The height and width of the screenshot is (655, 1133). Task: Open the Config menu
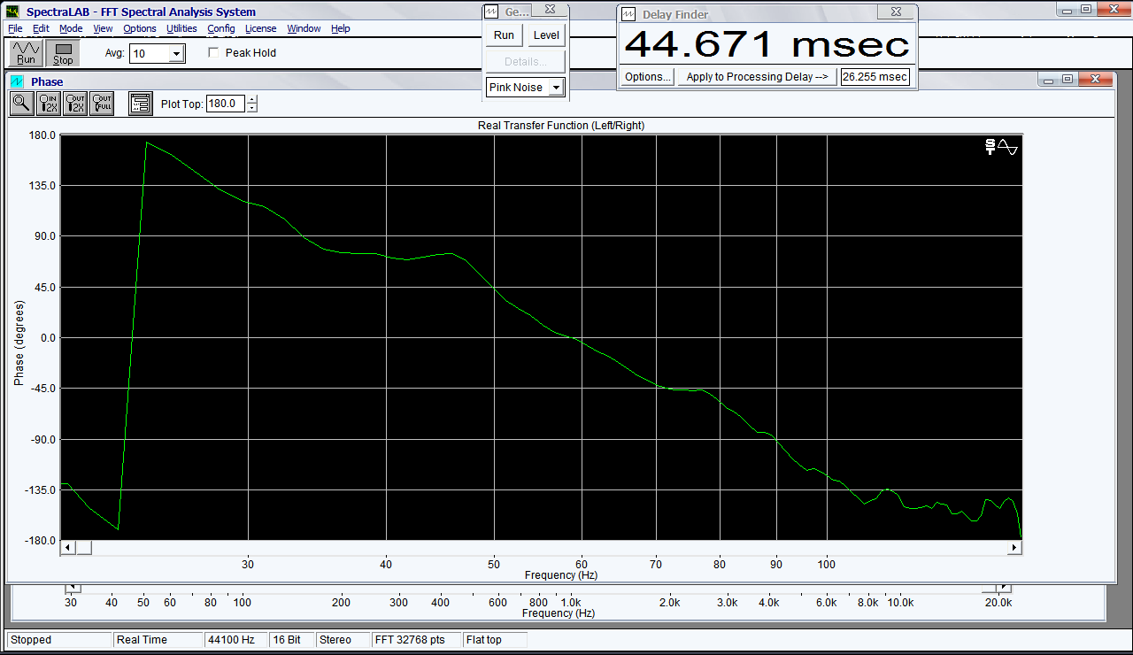221,28
